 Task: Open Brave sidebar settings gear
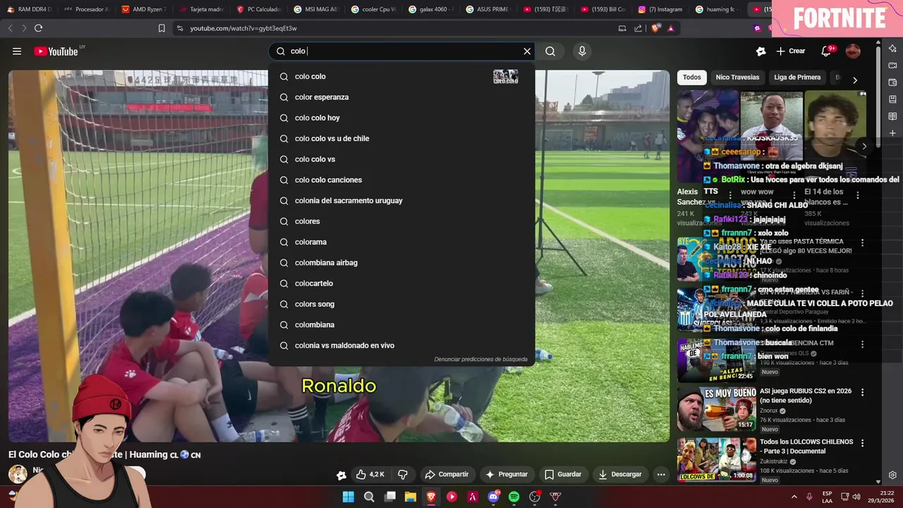892,475
